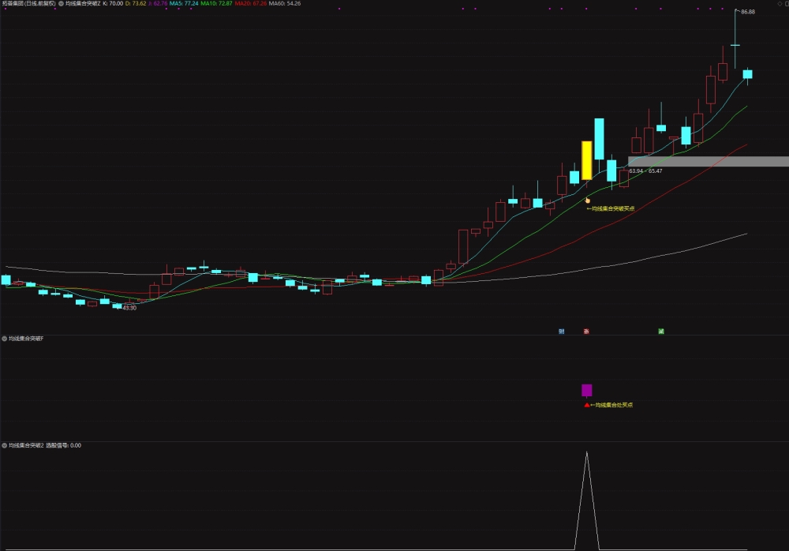Expand the 均线集合突破F panel dropdown arrow
Screen dimensions: 789x551
click(5, 339)
